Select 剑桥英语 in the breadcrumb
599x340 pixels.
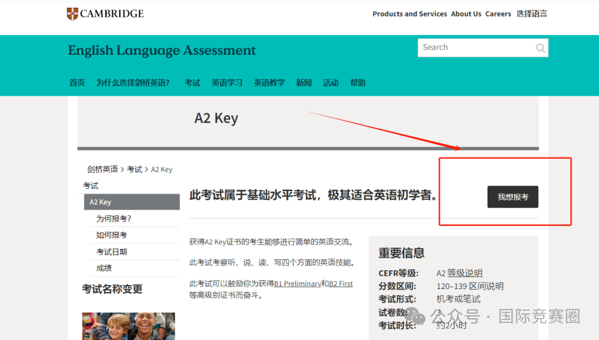click(x=103, y=169)
